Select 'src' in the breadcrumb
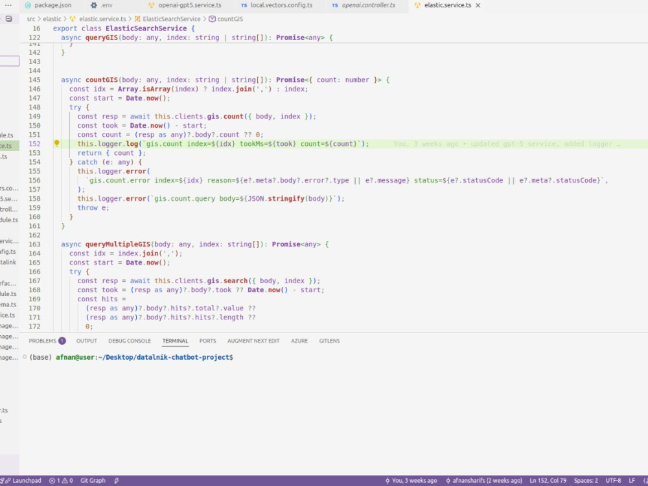The image size is (648, 486). click(x=31, y=19)
